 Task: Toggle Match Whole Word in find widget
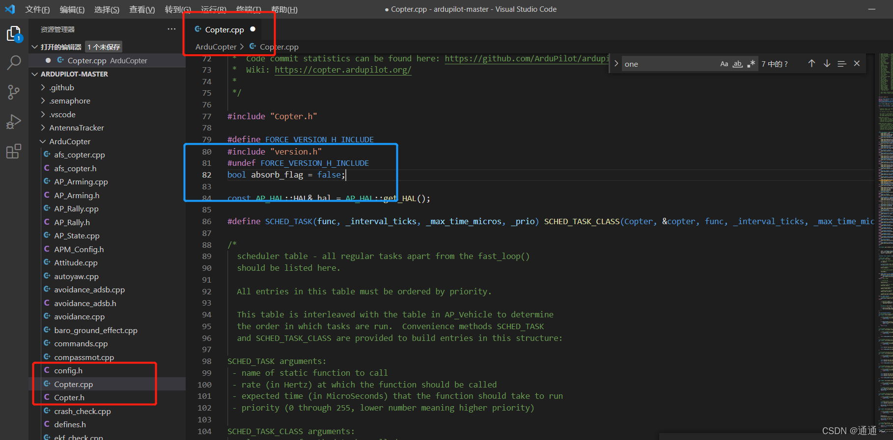click(x=737, y=64)
